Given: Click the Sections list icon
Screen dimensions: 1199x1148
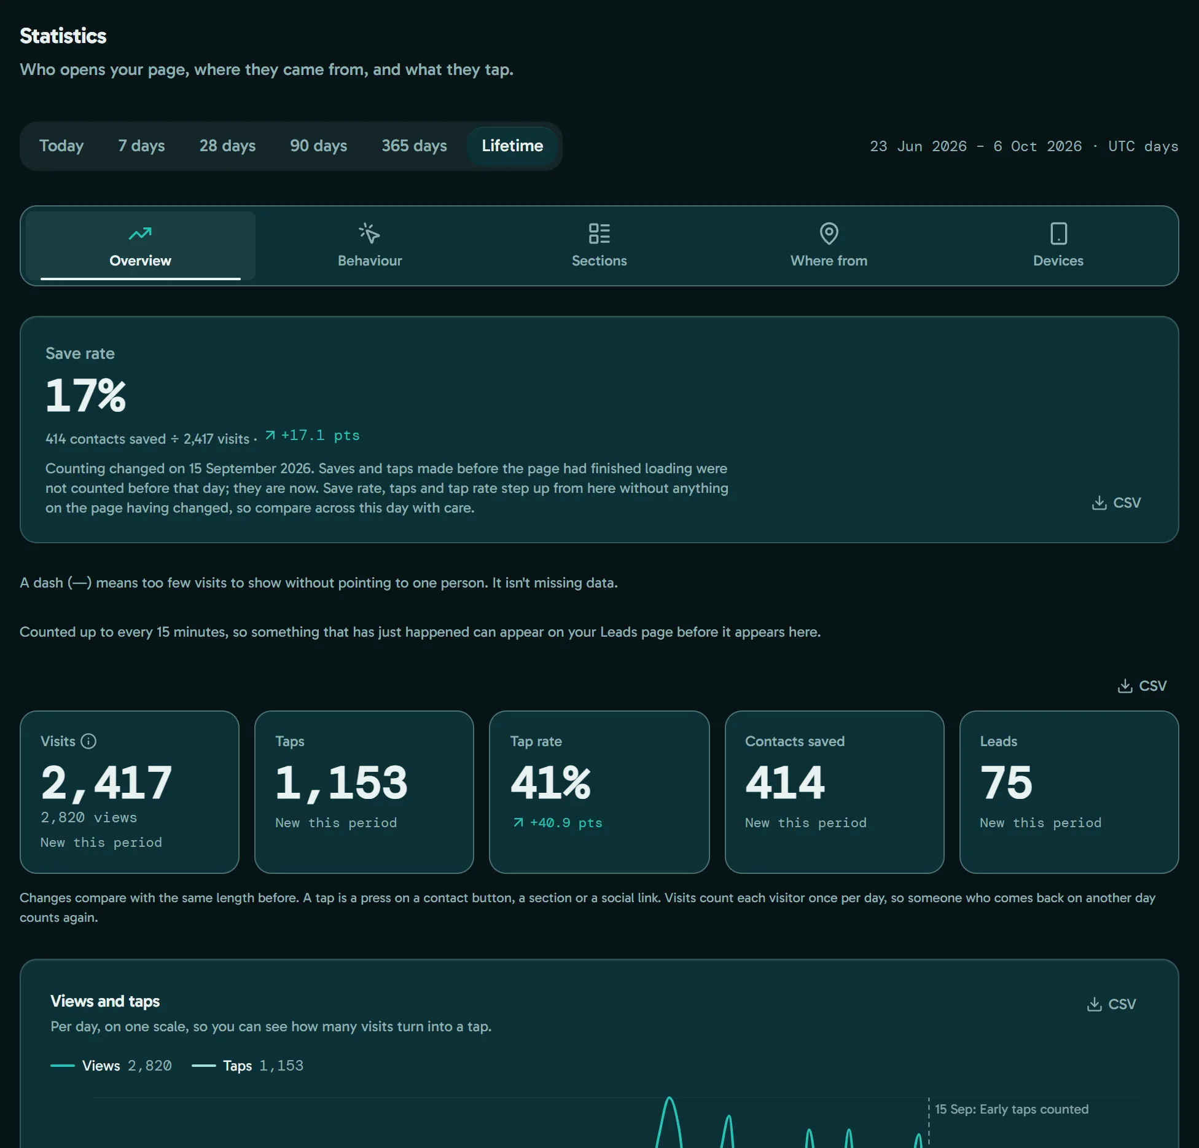Looking at the screenshot, I should coord(599,234).
